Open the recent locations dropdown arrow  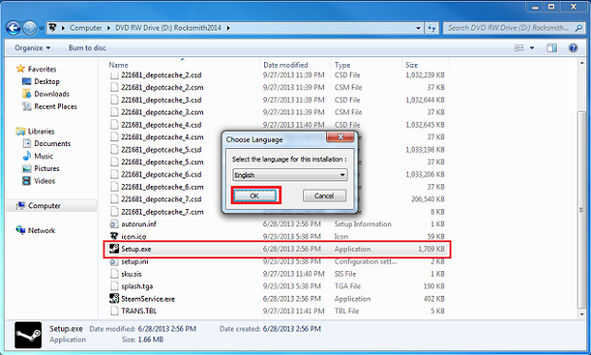click(x=41, y=29)
